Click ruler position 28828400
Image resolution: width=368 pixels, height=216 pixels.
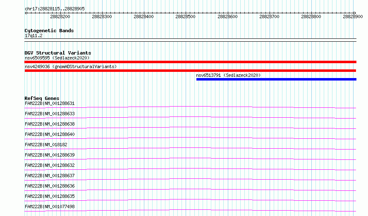click(x=143, y=17)
